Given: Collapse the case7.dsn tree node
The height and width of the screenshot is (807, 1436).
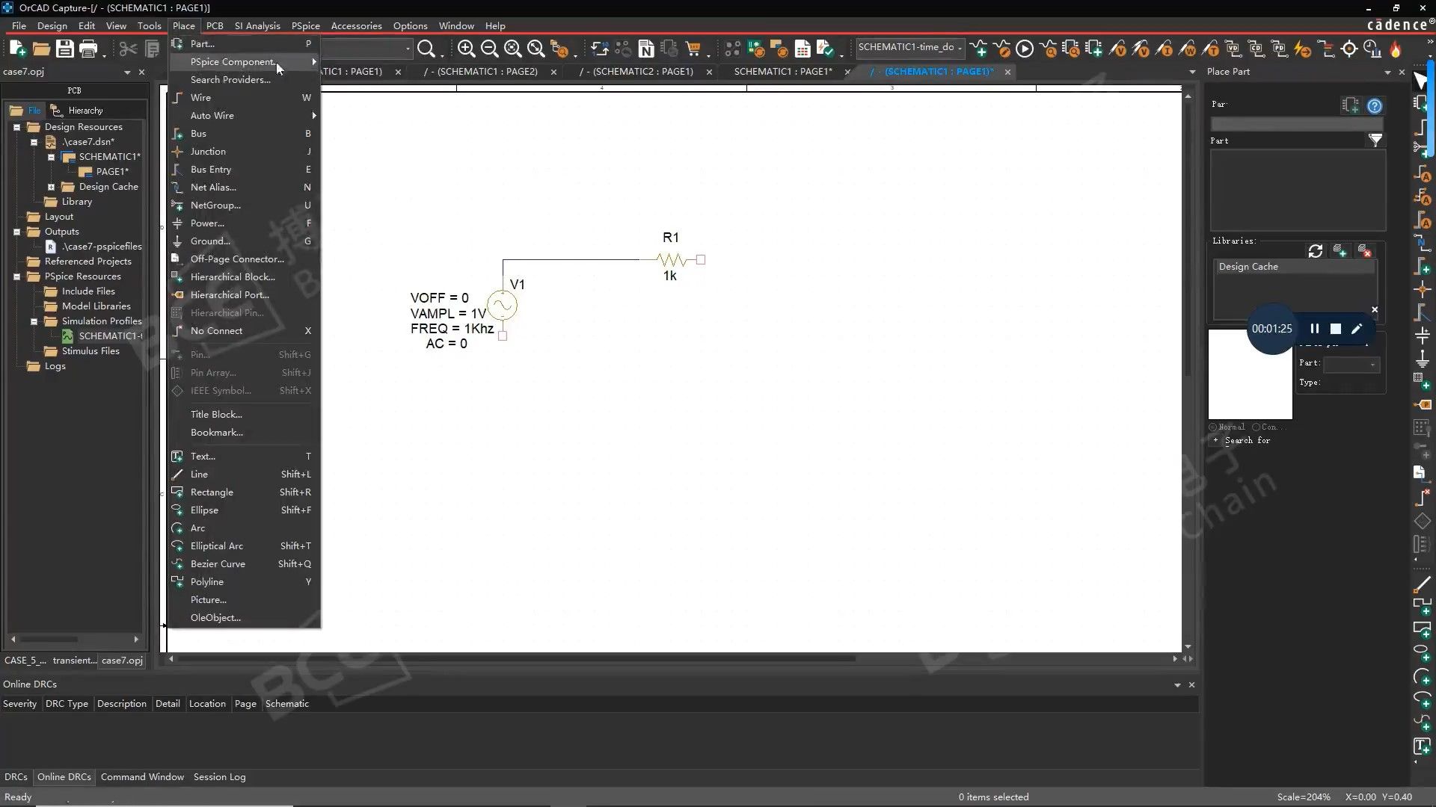Looking at the screenshot, I should pyautogui.click(x=34, y=142).
